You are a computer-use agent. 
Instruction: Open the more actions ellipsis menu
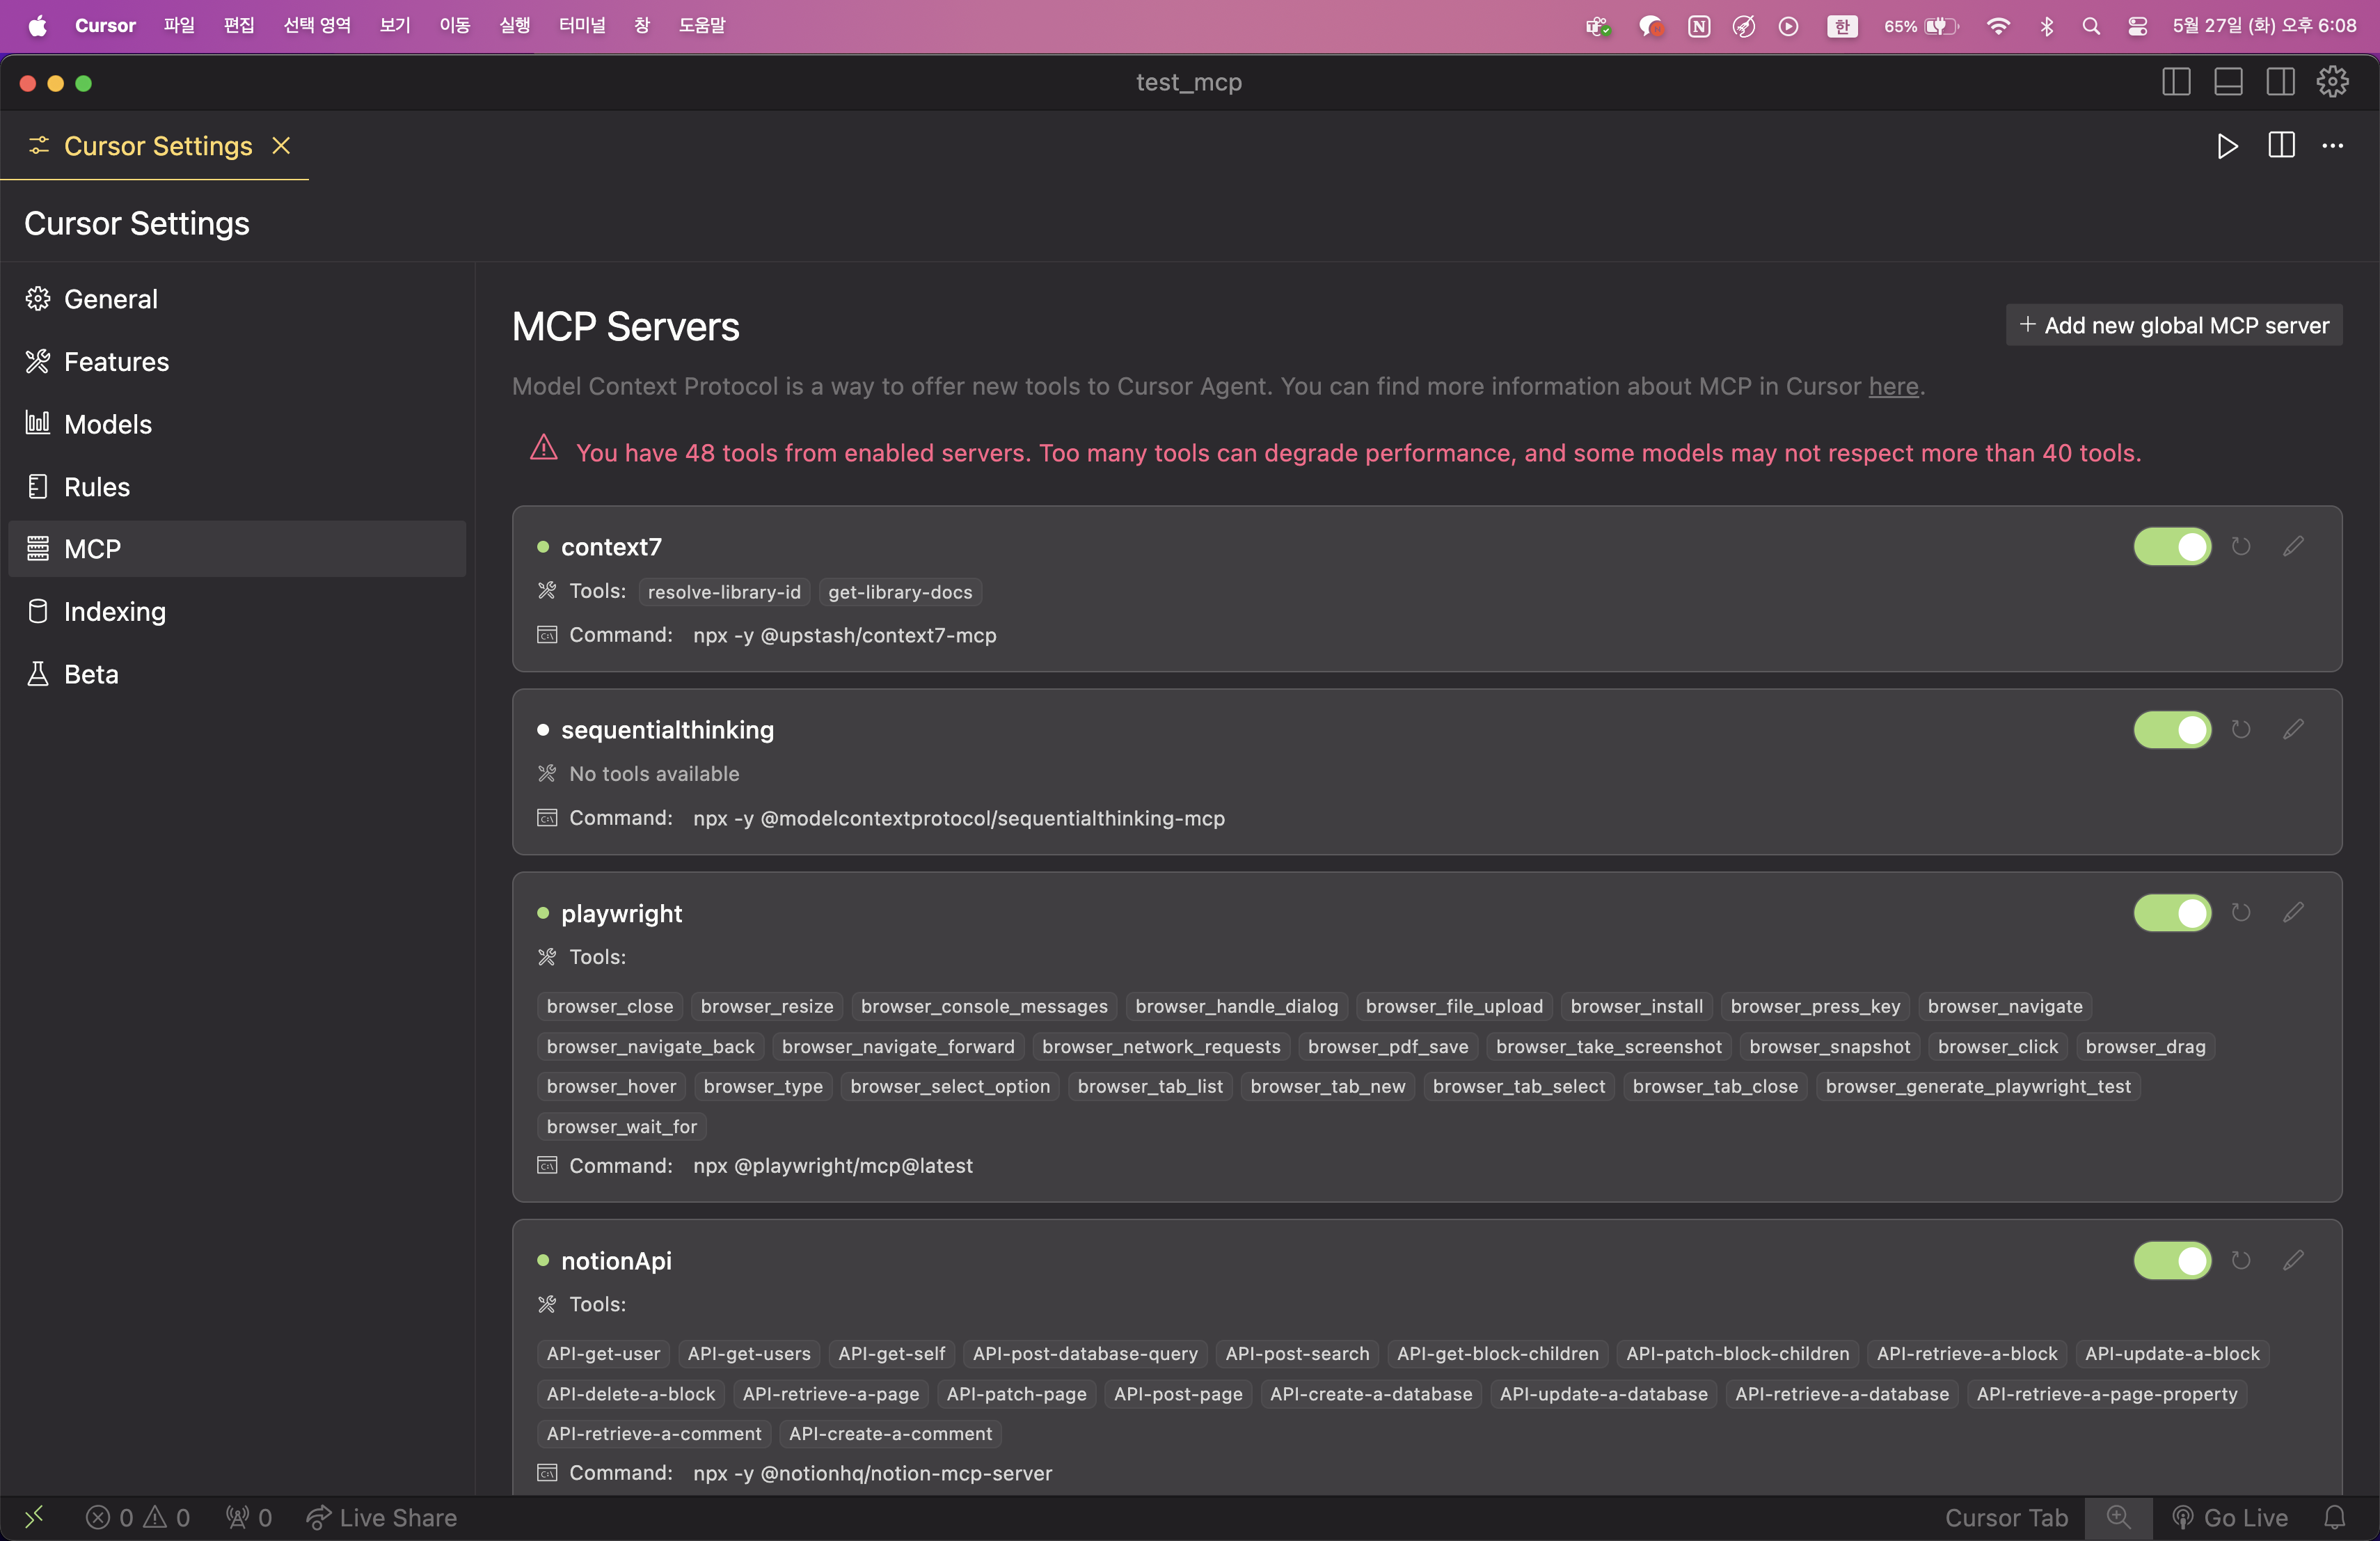2333,146
